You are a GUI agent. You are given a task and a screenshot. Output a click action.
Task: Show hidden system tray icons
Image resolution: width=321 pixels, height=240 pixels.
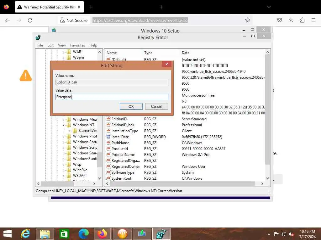coord(269,234)
